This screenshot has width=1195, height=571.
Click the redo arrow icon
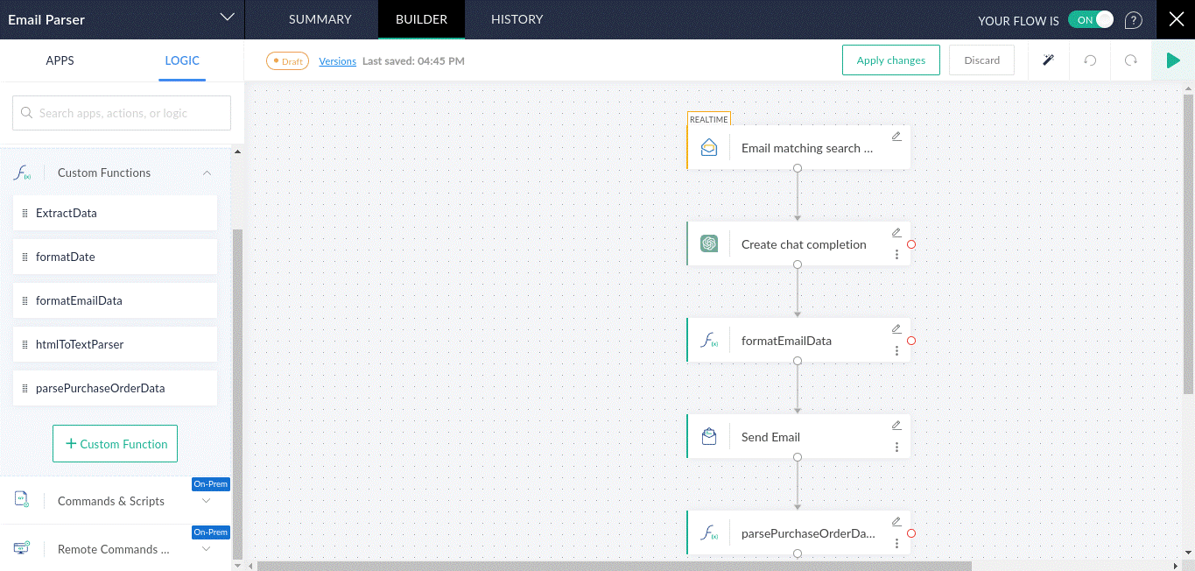[x=1131, y=60]
